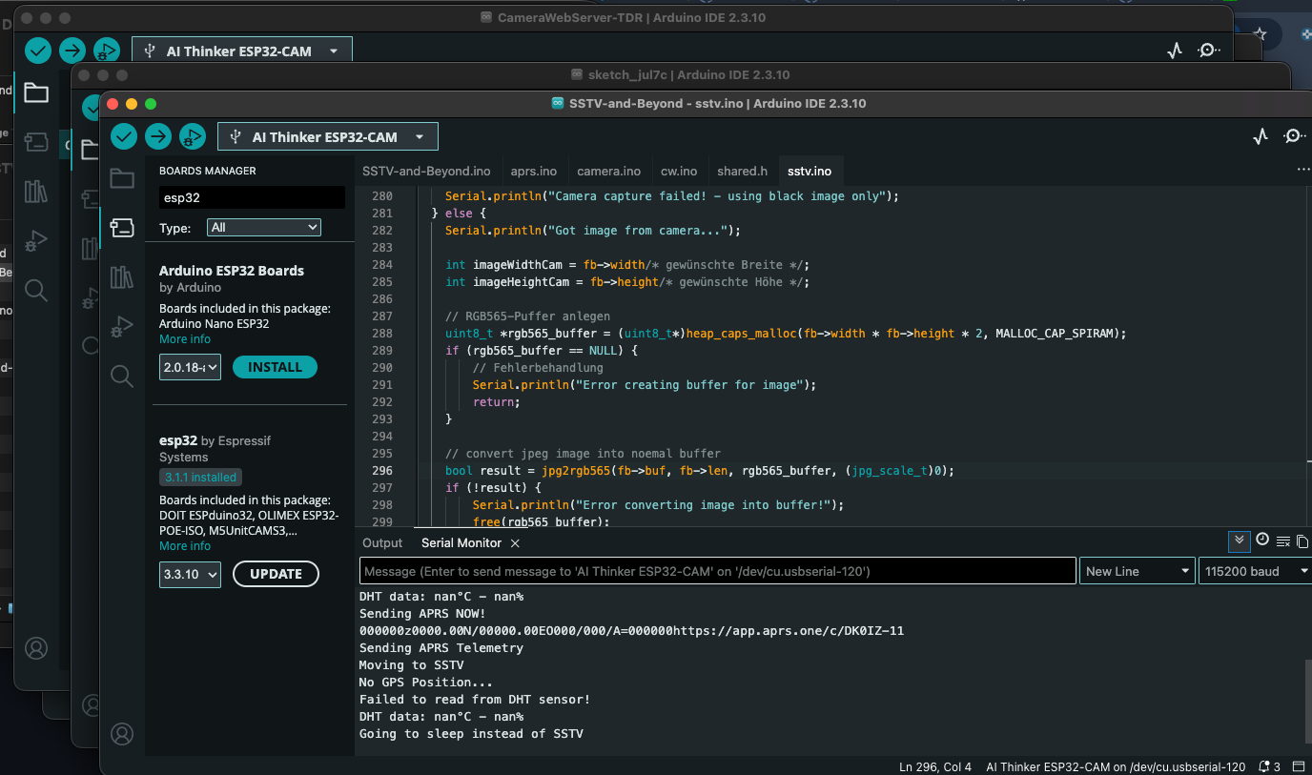Screen dimensions: 1312x775
Task: Open the Sketchbook folder sidebar icon
Action: coord(122,178)
